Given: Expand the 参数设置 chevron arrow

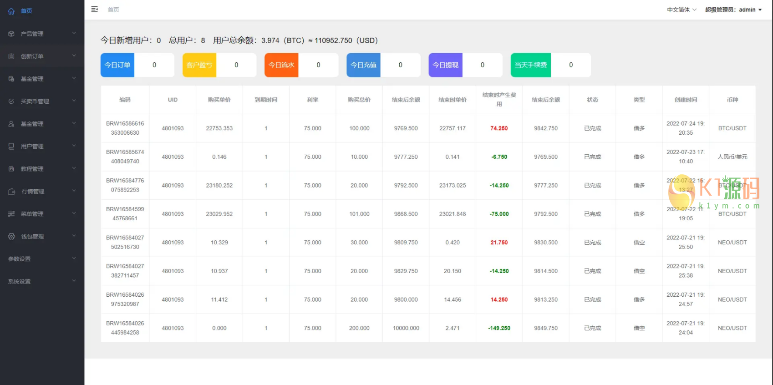Looking at the screenshot, I should click(x=74, y=258).
